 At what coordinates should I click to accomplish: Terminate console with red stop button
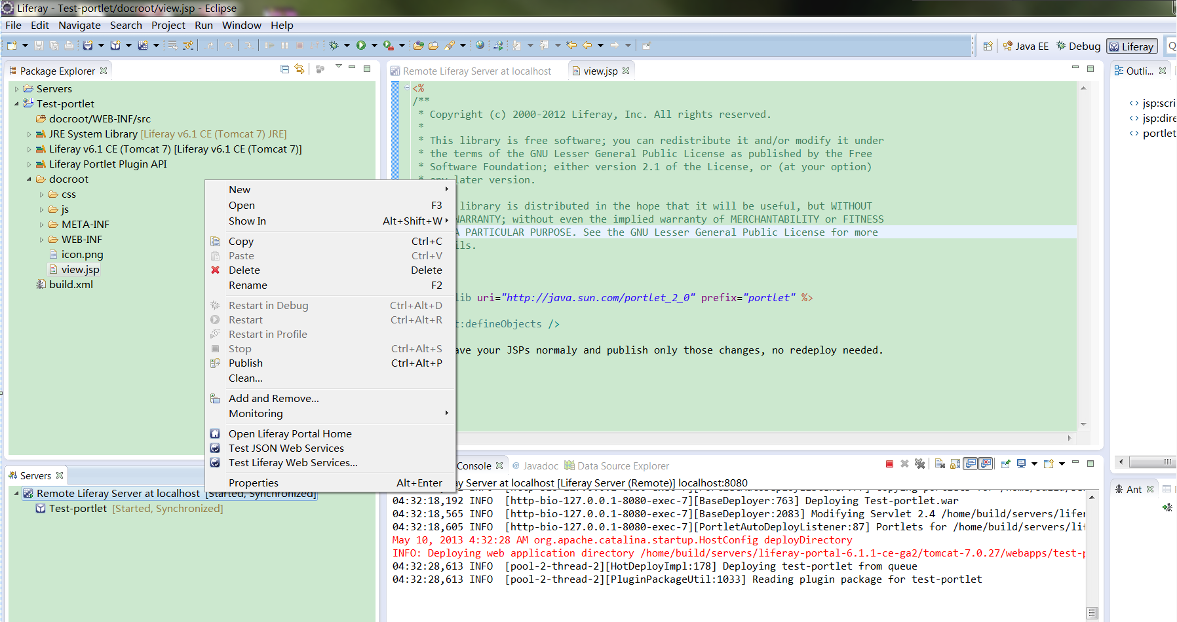tap(889, 464)
